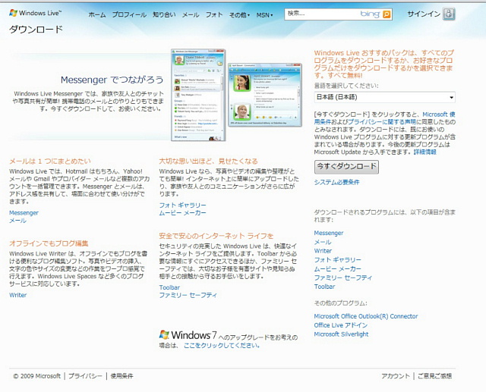This screenshot has height=392, width=486.
Task: Click the オフラインでもブログ編集 heading
Action: coord(49,243)
